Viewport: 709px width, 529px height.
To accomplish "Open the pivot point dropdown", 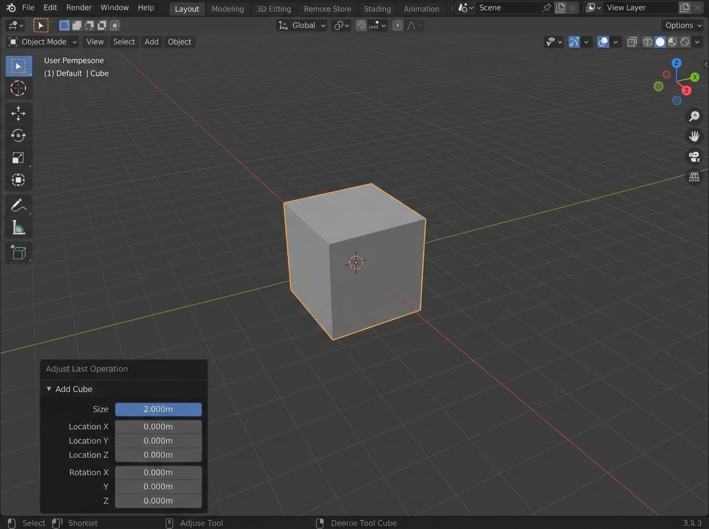I will tap(342, 25).
